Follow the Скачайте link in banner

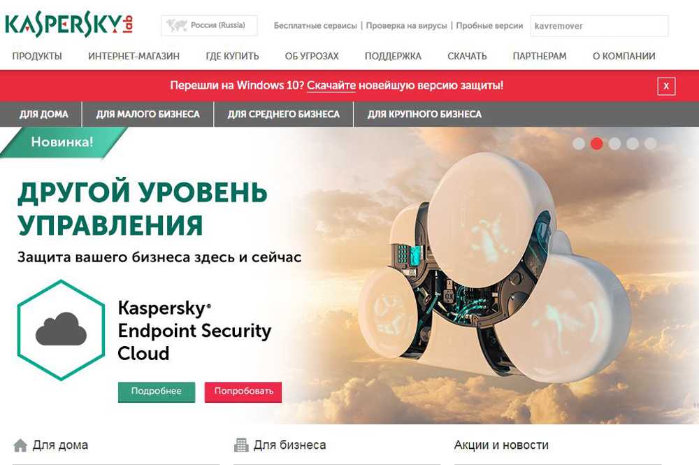pos(331,85)
